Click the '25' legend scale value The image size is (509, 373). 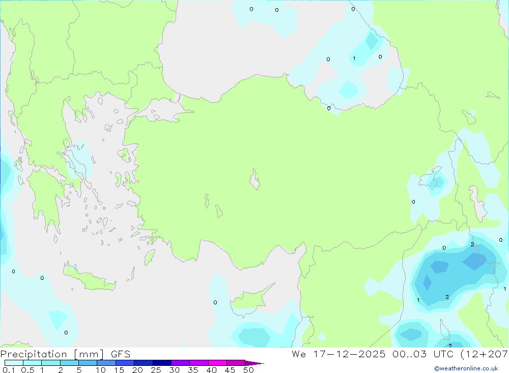[156, 370]
